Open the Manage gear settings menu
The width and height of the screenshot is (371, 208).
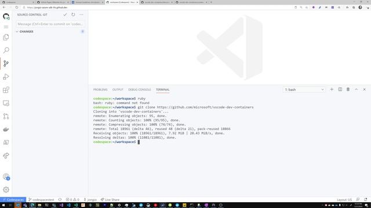pyautogui.click(x=6, y=190)
